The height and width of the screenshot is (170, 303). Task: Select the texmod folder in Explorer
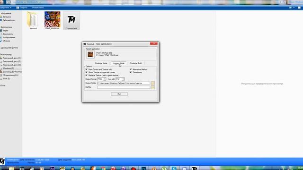coord(33,20)
